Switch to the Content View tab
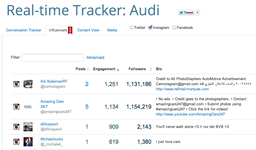256x150 pixels. [88, 30]
